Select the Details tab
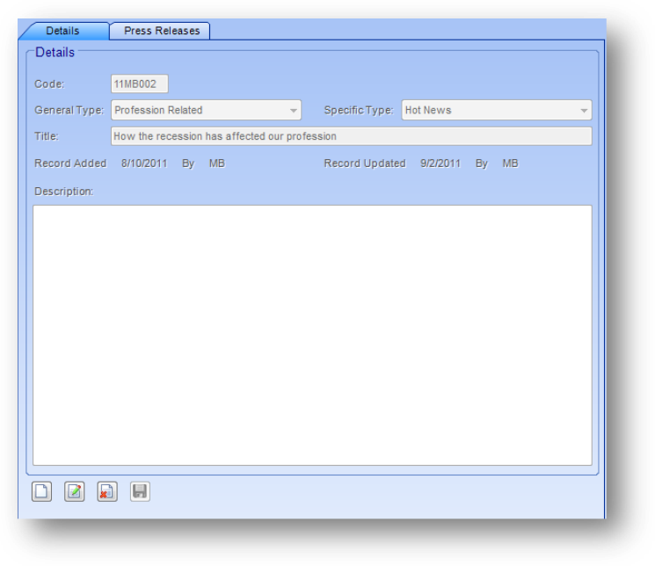655x566 pixels. click(62, 31)
